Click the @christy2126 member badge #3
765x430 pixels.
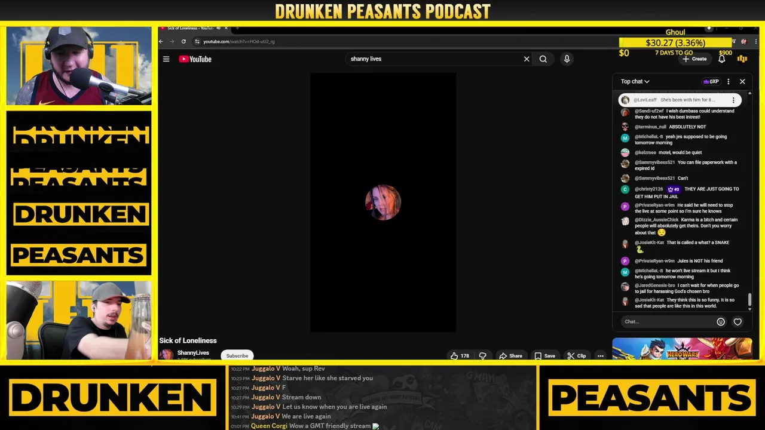[674, 189]
